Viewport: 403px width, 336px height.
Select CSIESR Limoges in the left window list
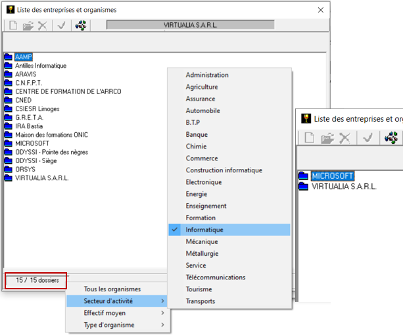click(x=38, y=108)
